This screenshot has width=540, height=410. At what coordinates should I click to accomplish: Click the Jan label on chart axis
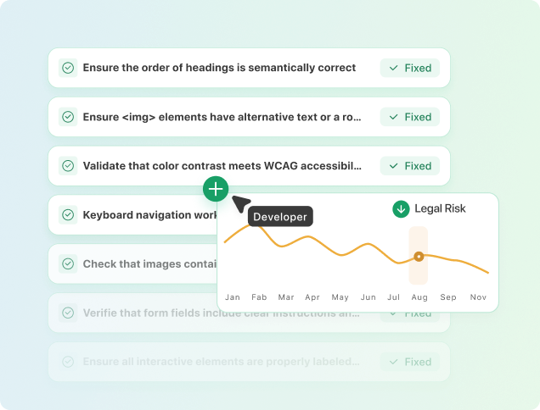[x=233, y=297]
